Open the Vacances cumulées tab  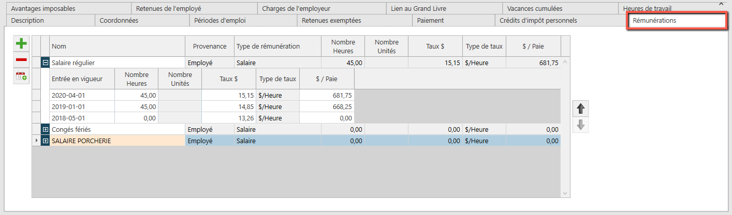(x=560, y=8)
